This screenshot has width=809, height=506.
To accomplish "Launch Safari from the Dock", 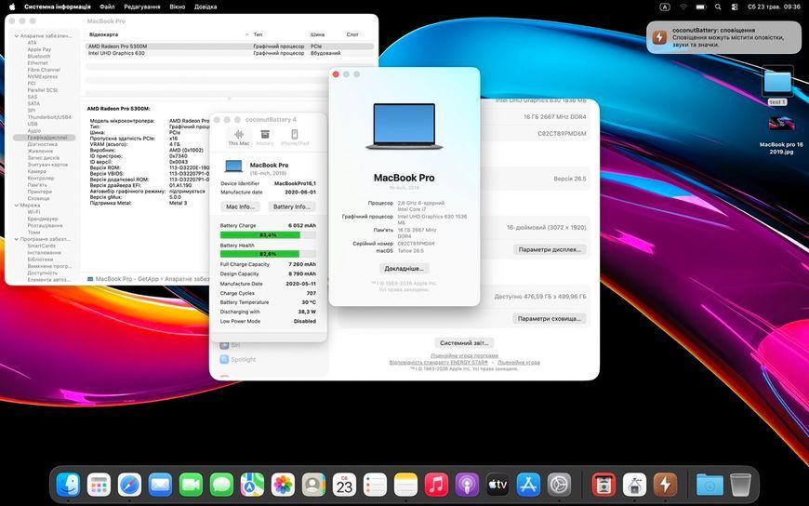I will click(129, 485).
